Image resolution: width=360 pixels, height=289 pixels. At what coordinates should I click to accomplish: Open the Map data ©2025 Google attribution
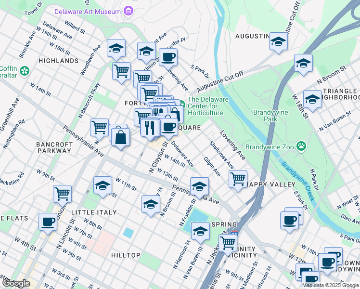pyautogui.click(x=330, y=285)
